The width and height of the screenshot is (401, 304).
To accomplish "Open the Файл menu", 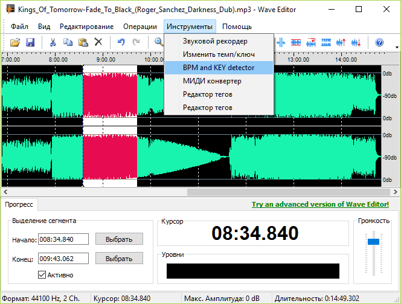I will [19, 27].
